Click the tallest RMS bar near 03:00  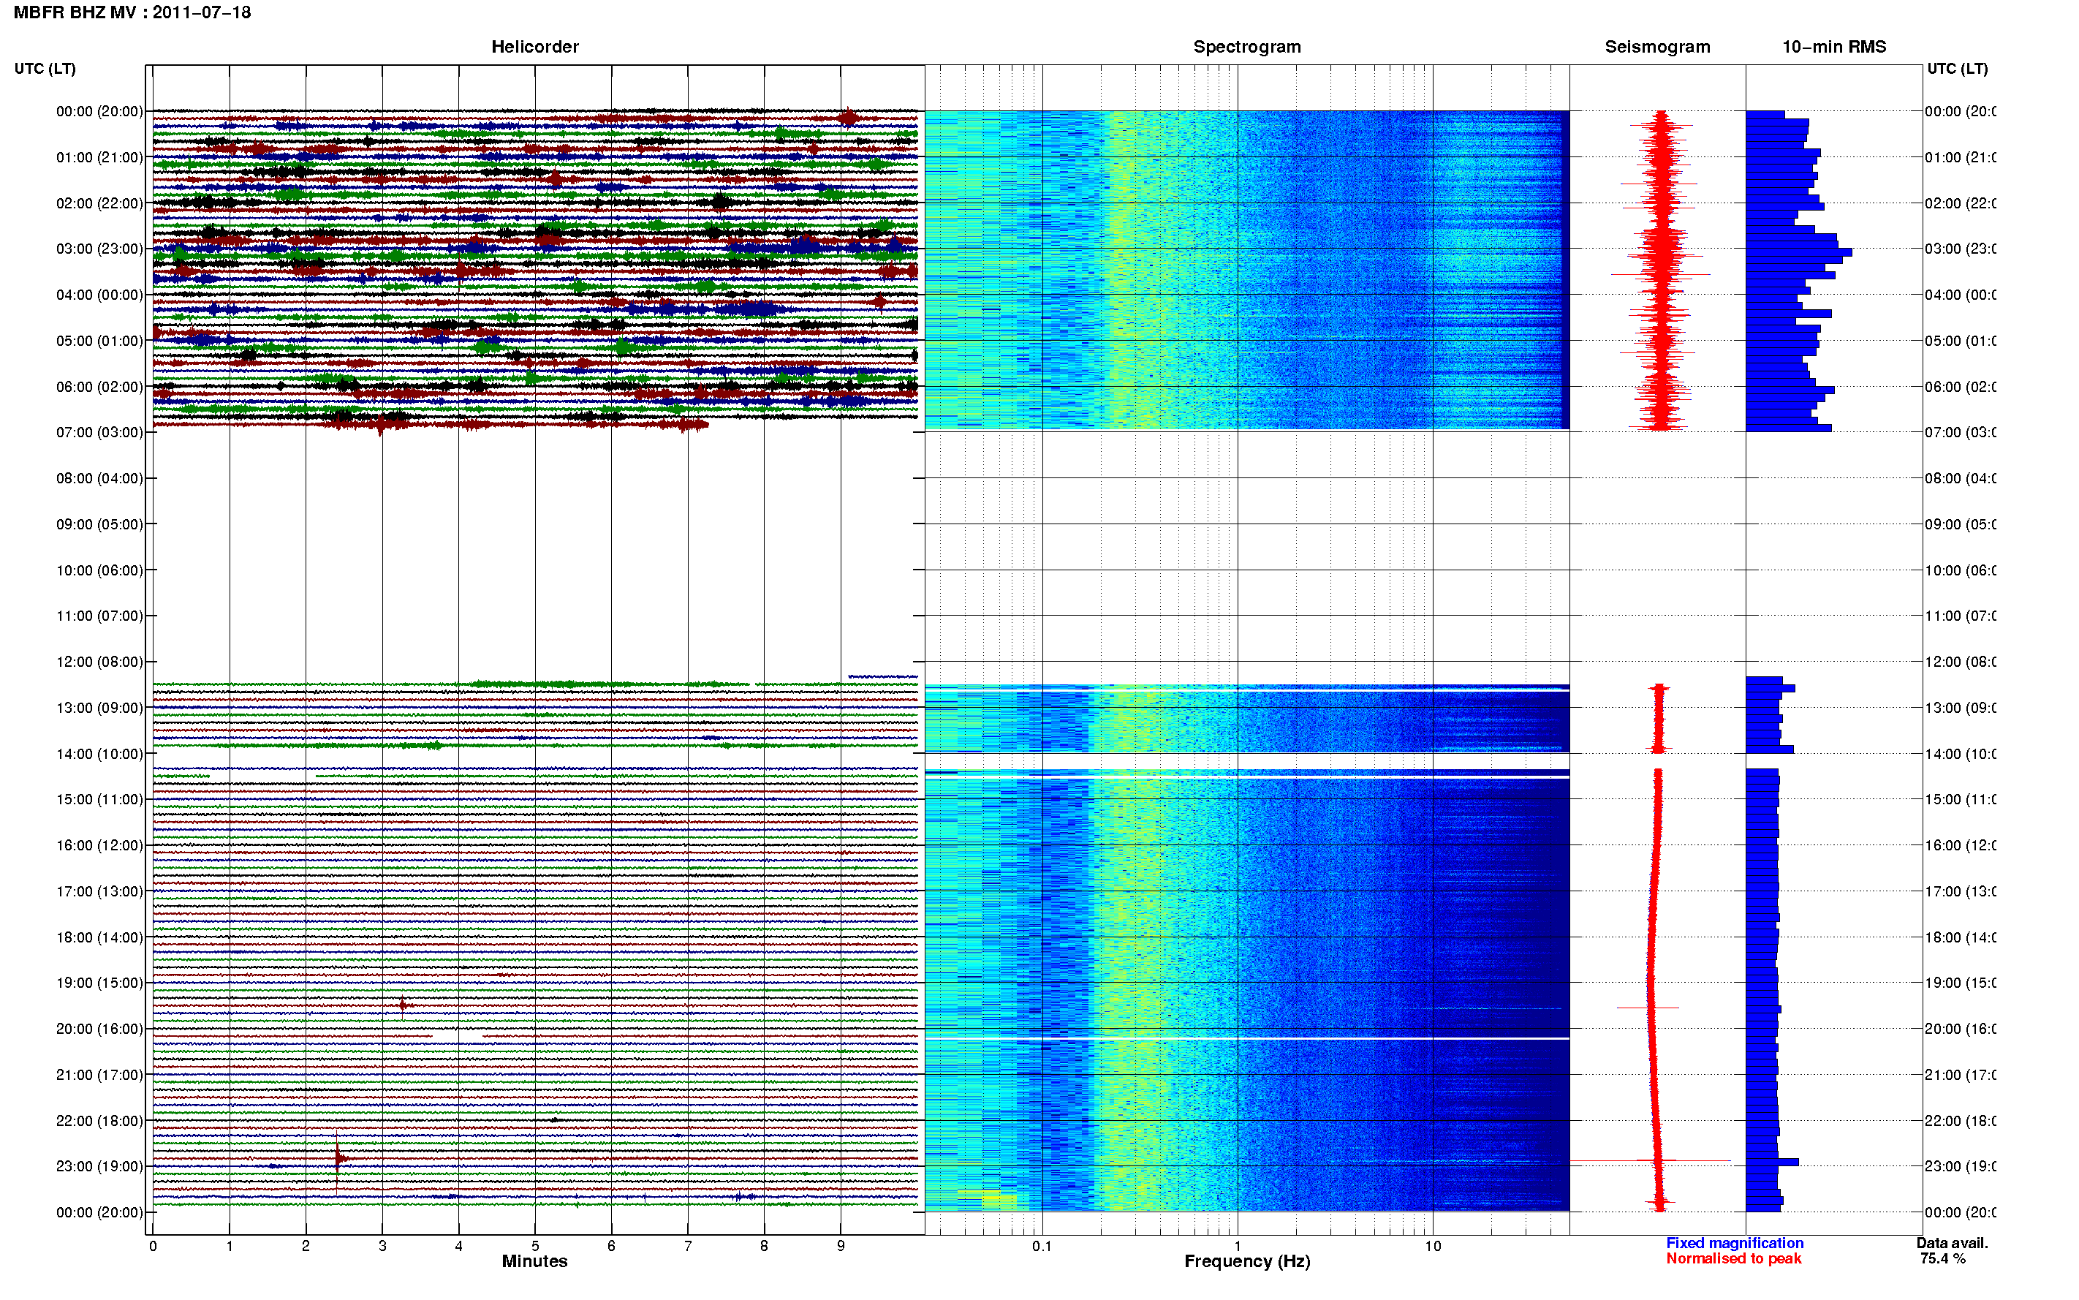point(1799,253)
